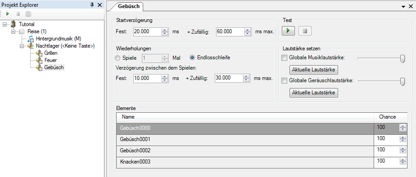Click the Grillen sound element icon
Screen dimensions: 416x177
click(39, 53)
